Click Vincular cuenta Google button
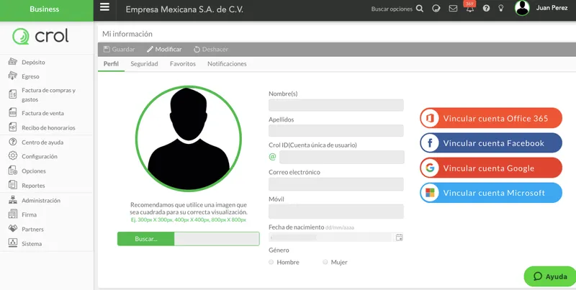The image size is (576, 290). (491, 168)
